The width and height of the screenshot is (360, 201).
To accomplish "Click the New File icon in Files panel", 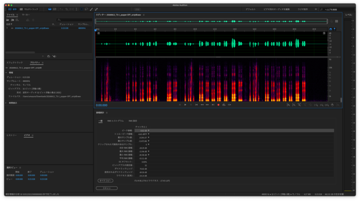I will [17, 20].
